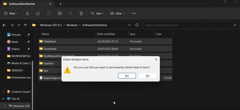Open the View dropdown menu
Image resolution: width=240 pixels, height=110 pixels.
point(117,13)
